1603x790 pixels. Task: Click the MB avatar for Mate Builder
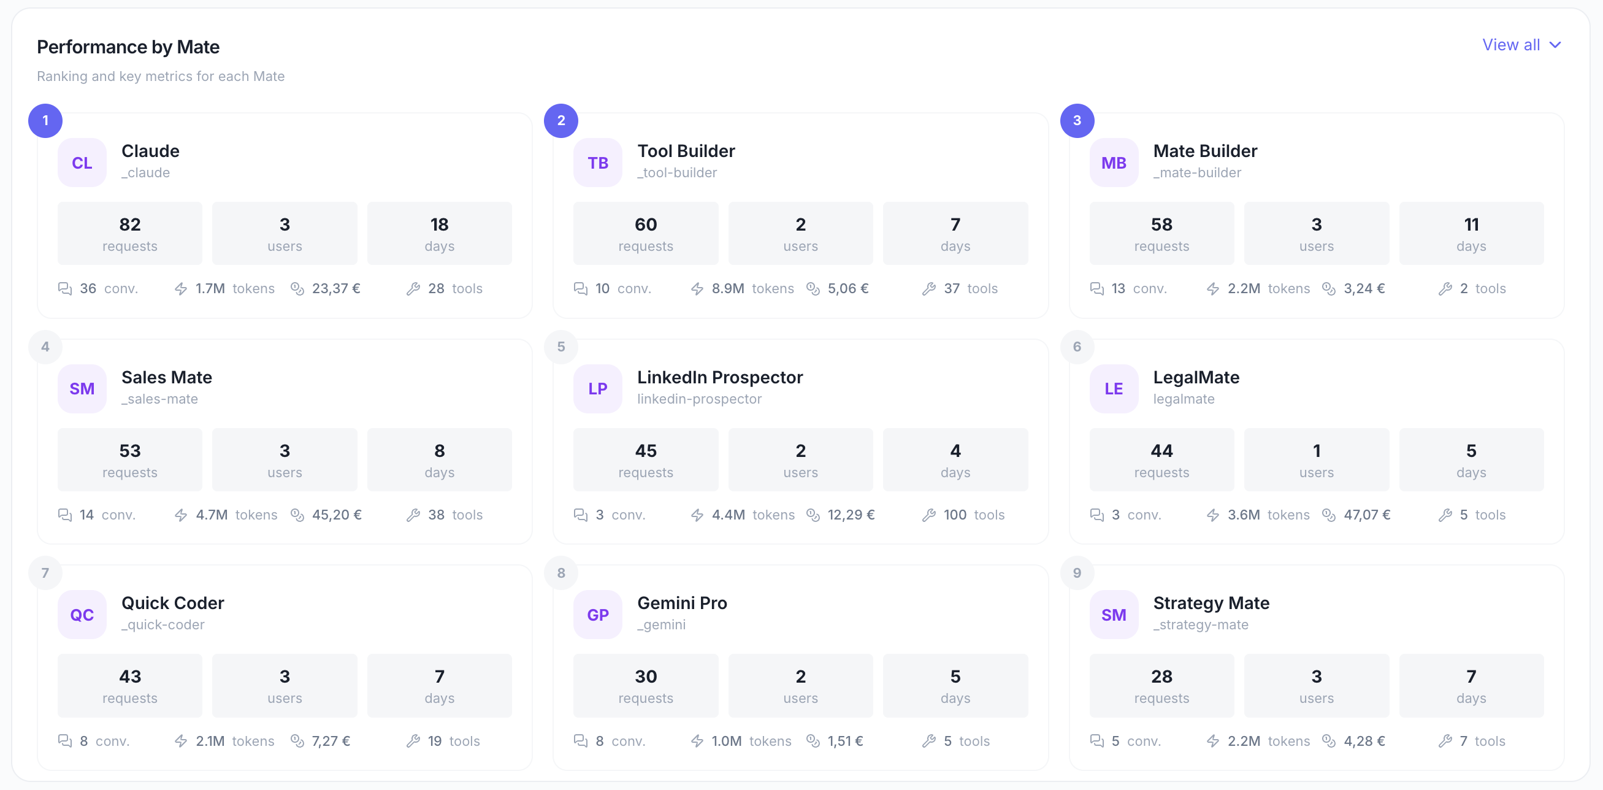pyautogui.click(x=1113, y=163)
